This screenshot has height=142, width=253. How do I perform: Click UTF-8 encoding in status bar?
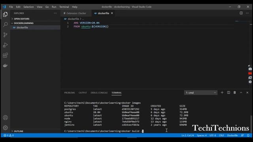[x=213, y=135]
